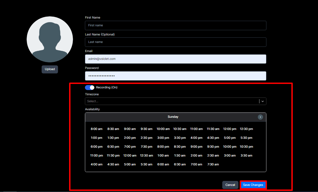Pick the 4:00 am slot

point(97,165)
